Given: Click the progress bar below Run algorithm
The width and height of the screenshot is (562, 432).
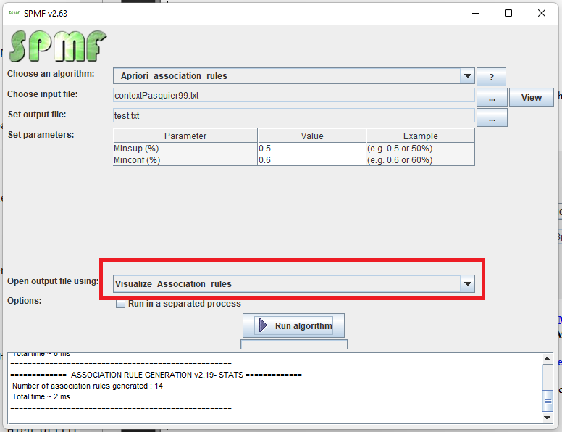Looking at the screenshot, I should [x=293, y=344].
